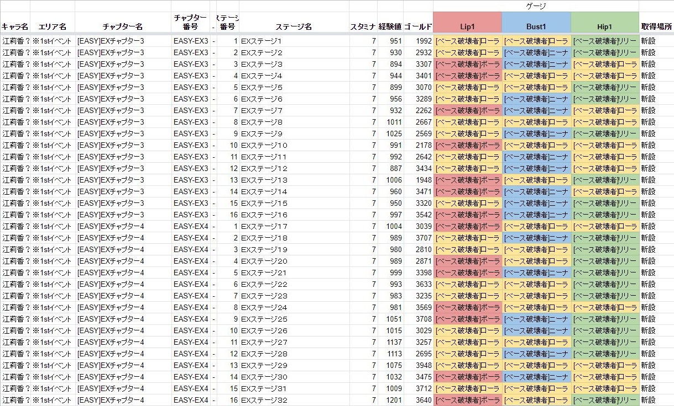Select the experience value 1201 cell

coord(394,400)
